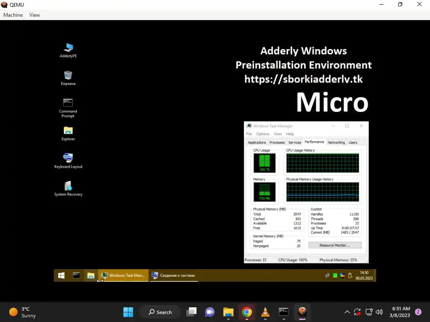Open the terminal icon on host taskbar
The image size is (430, 322).
(283, 312)
